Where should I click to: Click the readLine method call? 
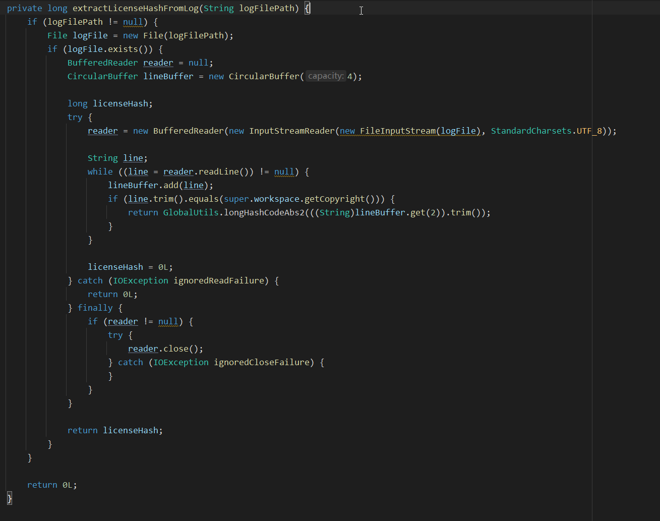click(219, 171)
